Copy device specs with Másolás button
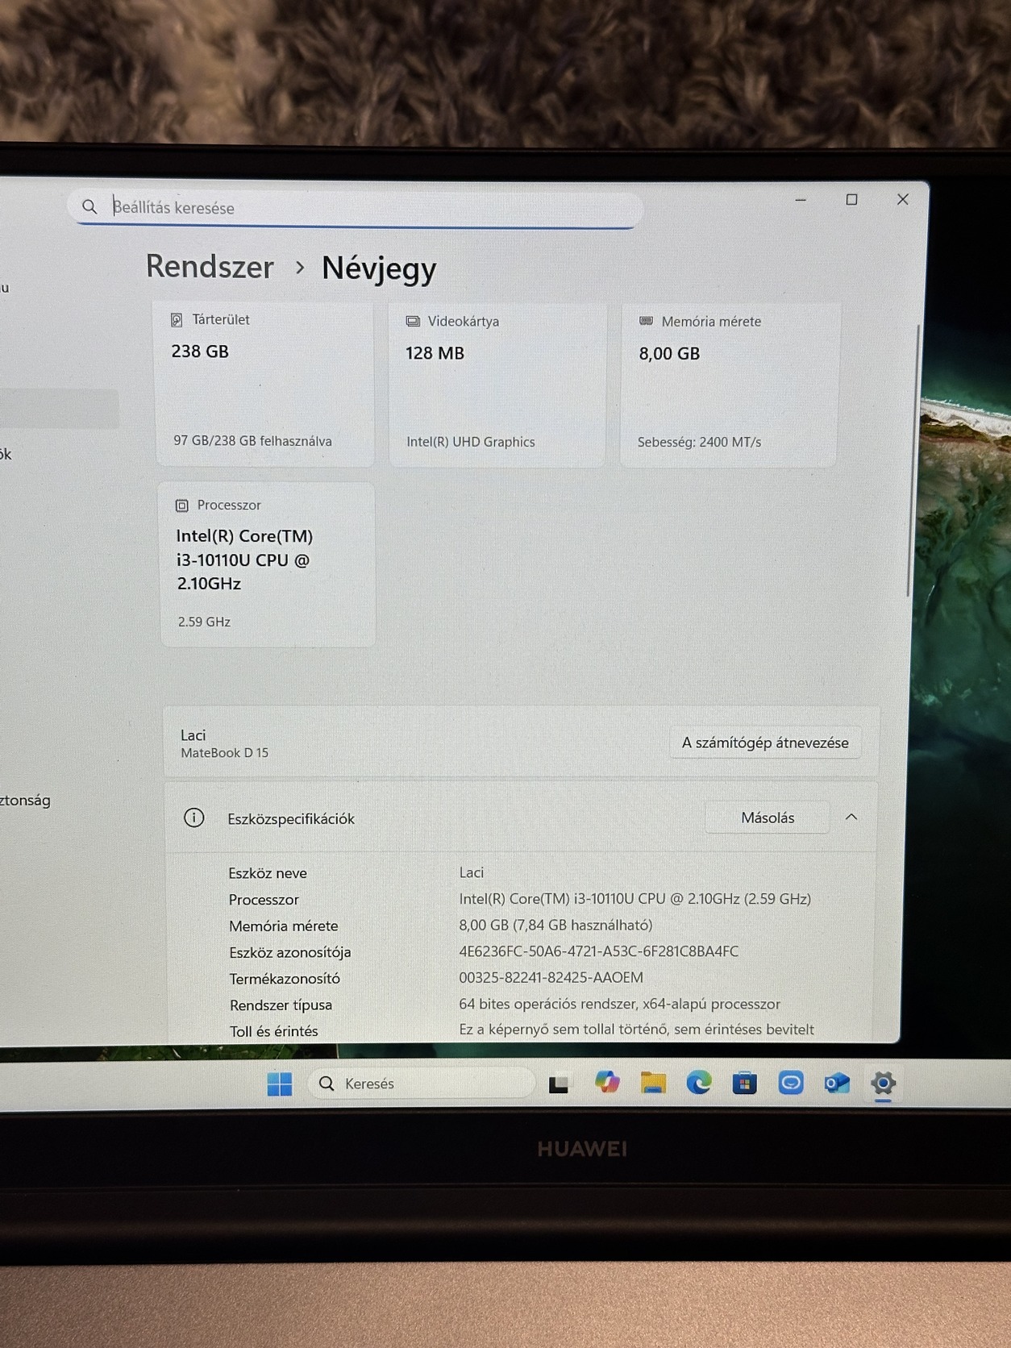 (768, 818)
